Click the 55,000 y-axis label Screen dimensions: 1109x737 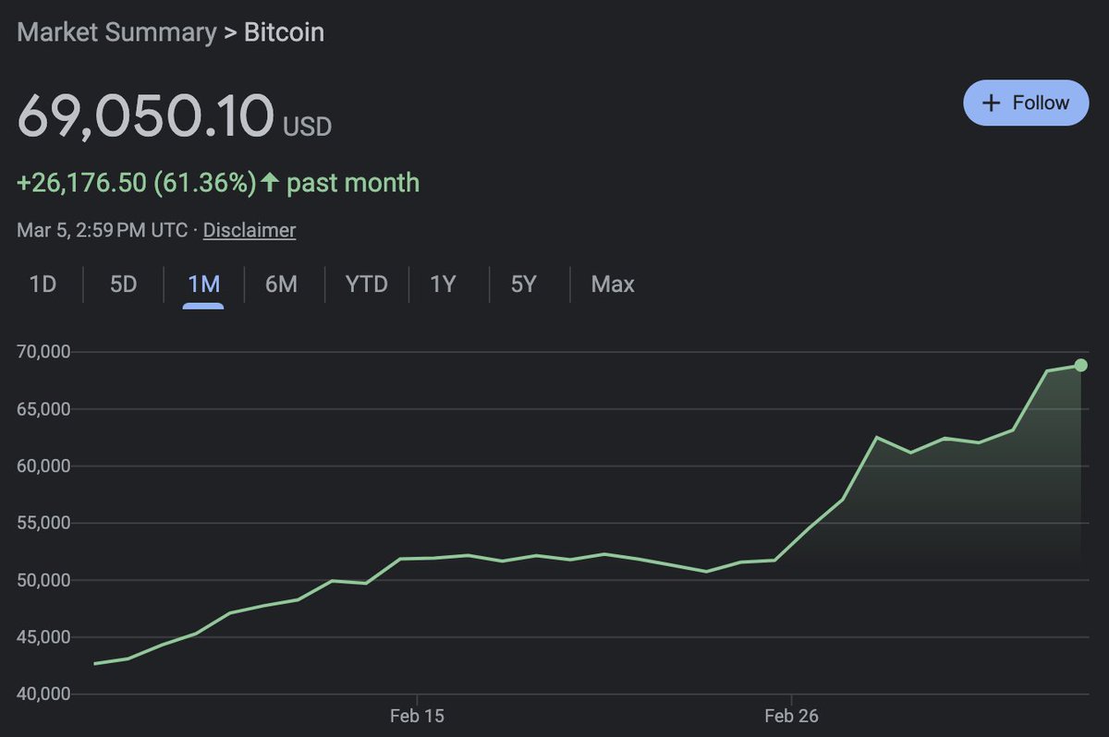click(44, 523)
